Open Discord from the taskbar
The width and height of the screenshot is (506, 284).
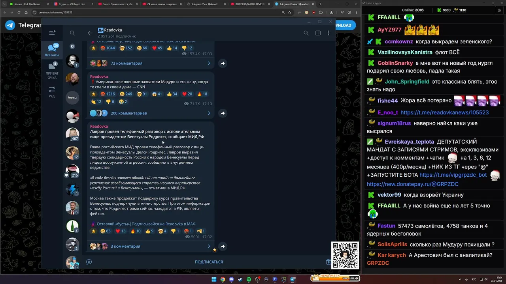tap(231, 279)
